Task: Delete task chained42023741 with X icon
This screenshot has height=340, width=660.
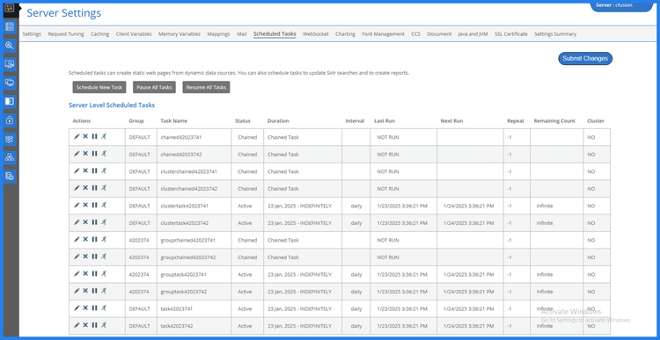Action: pos(85,136)
